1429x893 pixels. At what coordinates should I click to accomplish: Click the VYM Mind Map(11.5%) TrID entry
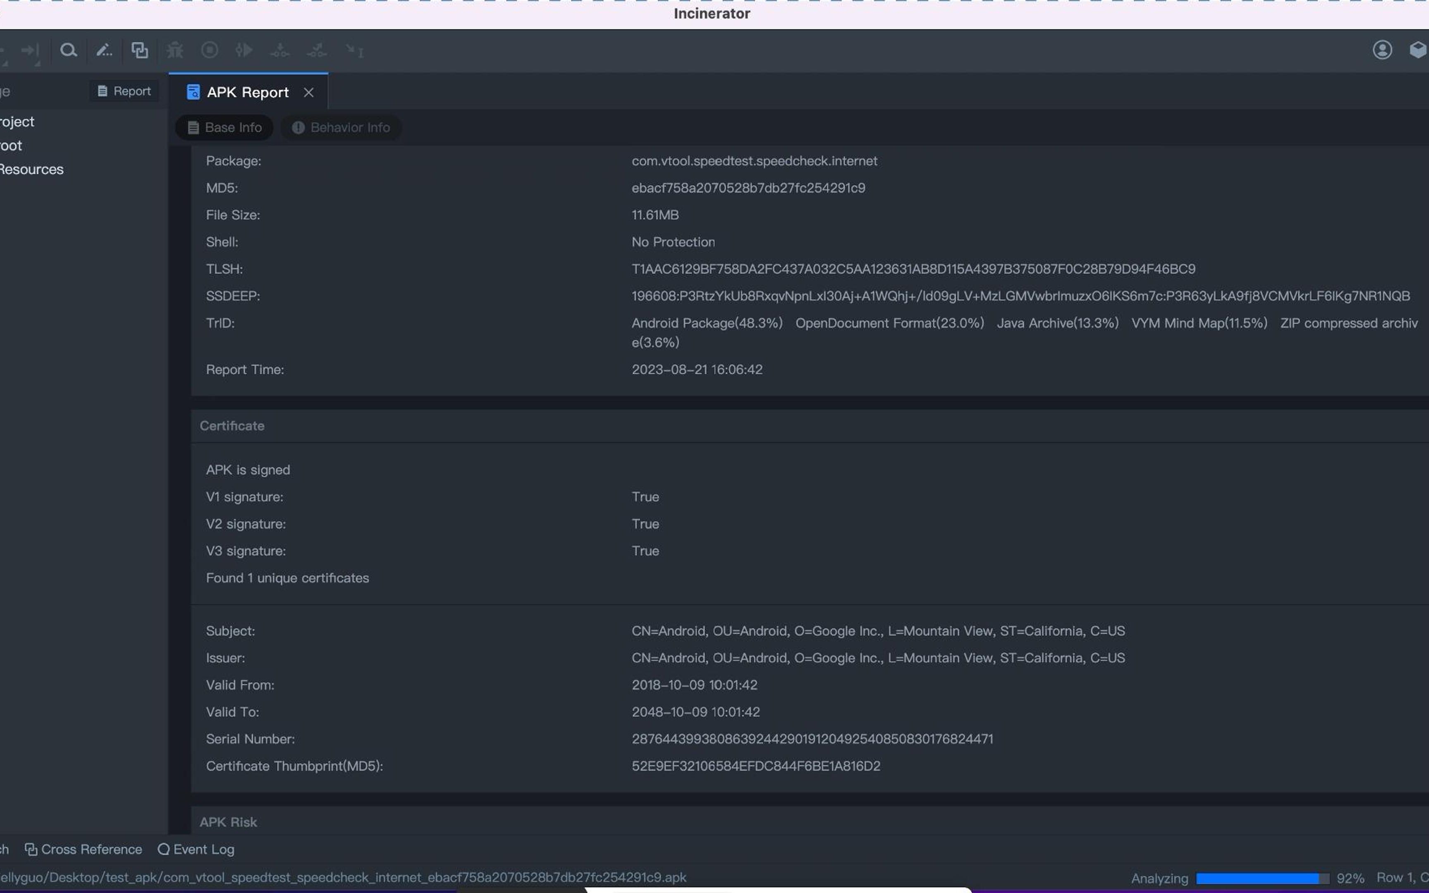coord(1199,323)
